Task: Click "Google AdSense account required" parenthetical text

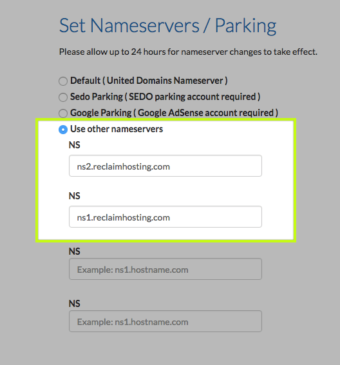Action: click(205, 113)
